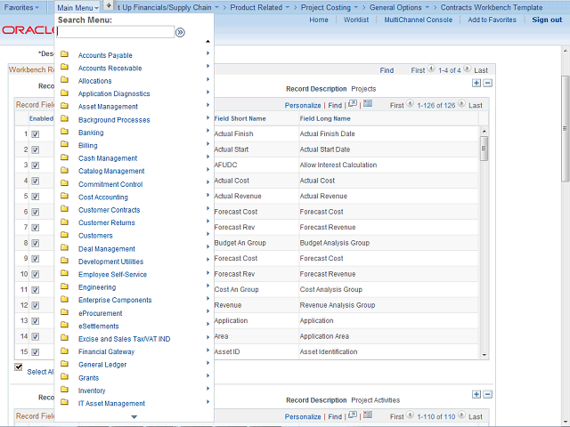Open the Worklist link
Screen dimensions: 570x427
pos(356,20)
